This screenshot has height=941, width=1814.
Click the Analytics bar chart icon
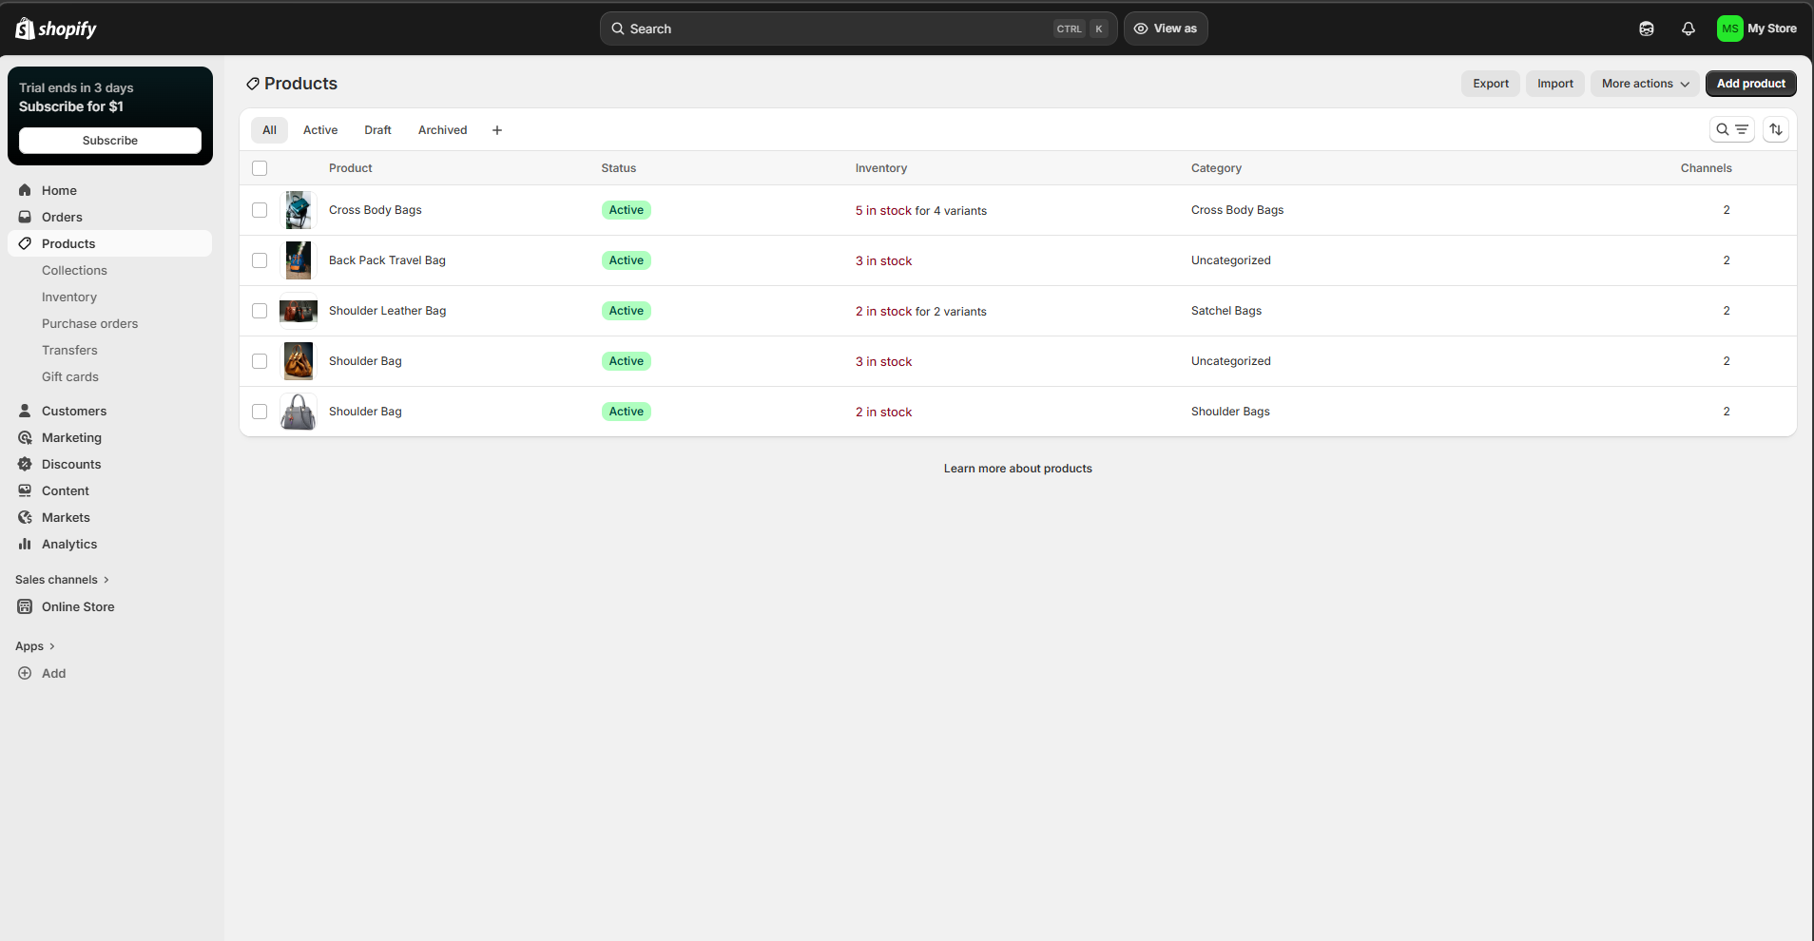point(25,544)
